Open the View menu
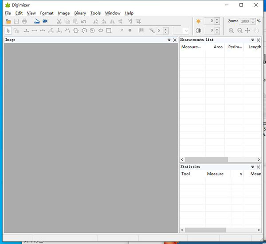 31,13
